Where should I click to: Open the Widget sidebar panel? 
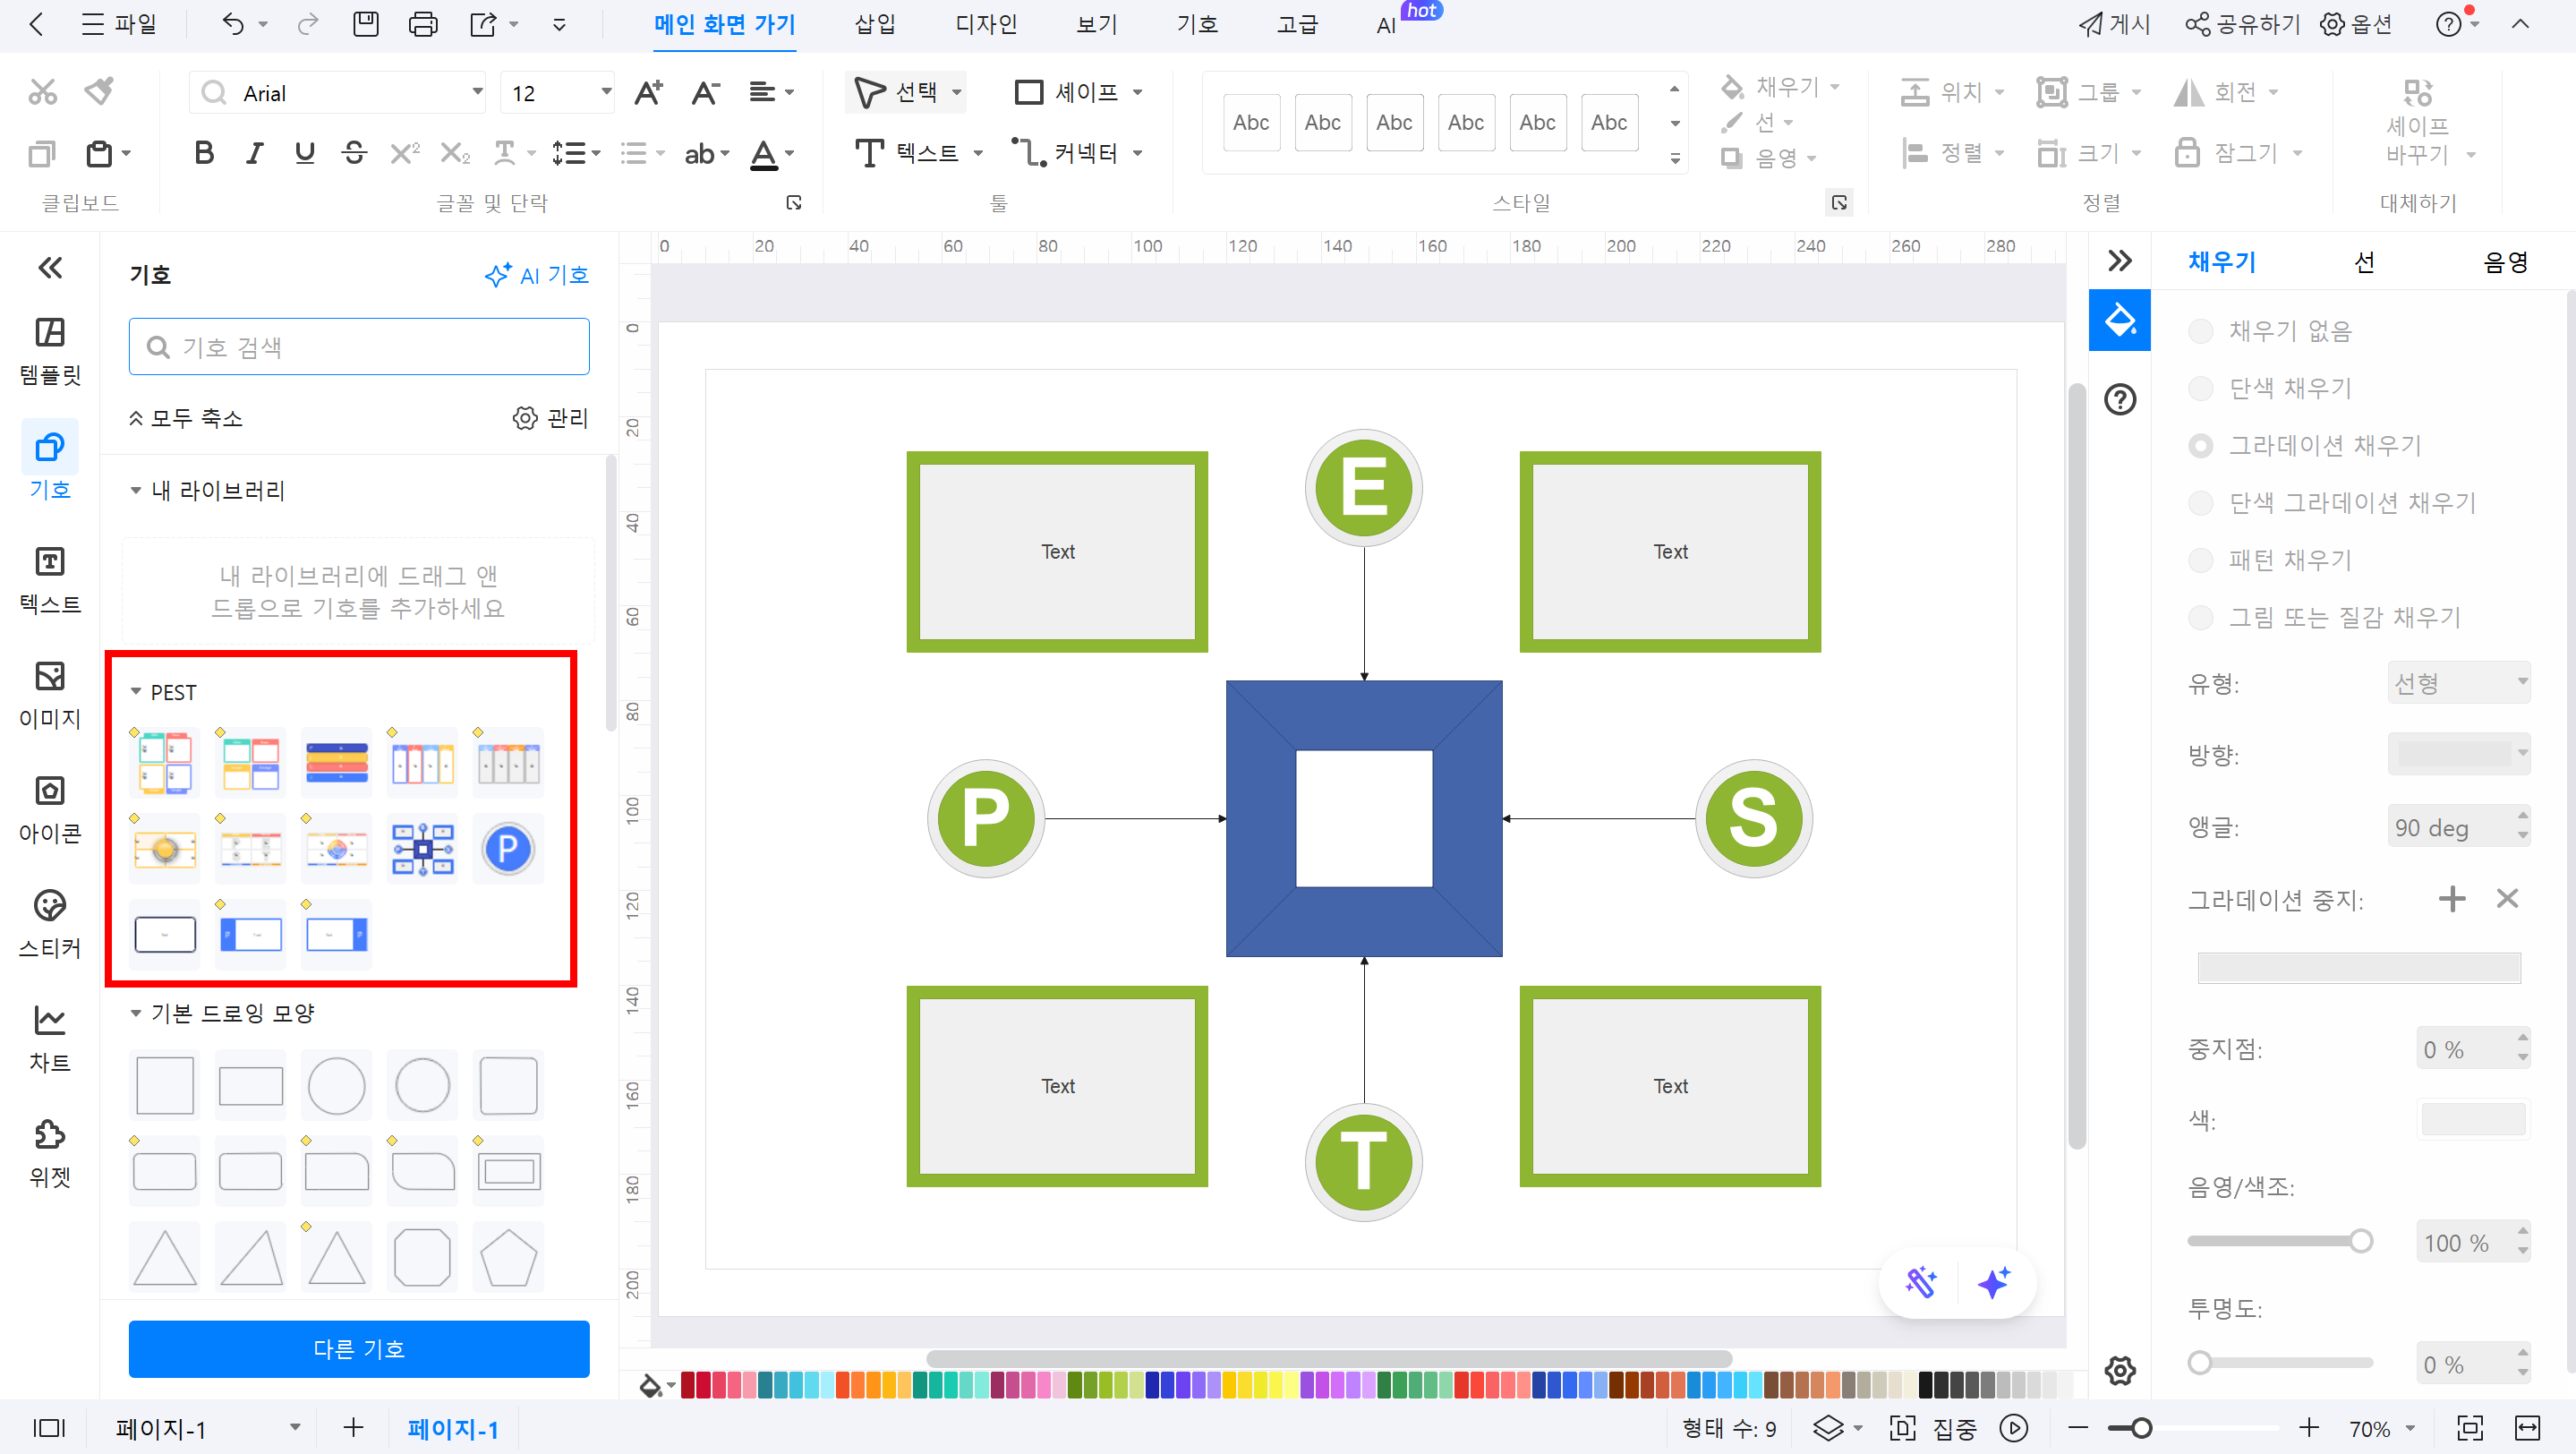(50, 1153)
